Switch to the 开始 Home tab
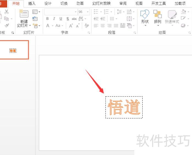 [x=16, y=3]
